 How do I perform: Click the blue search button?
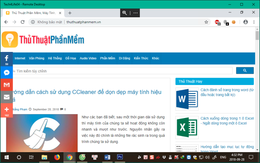(245, 71)
